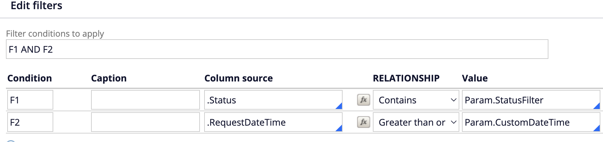Expand the 'Greater than or' relationship dropdown
This screenshot has height=142, width=603.
click(x=416, y=122)
